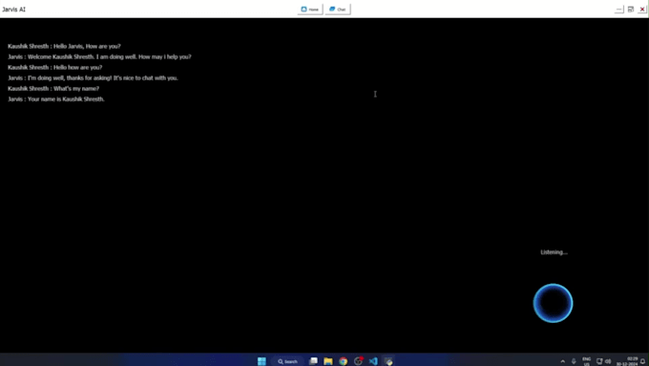This screenshot has width=649, height=366.
Task: Open the taskbar clock and date
Action: tap(627, 361)
